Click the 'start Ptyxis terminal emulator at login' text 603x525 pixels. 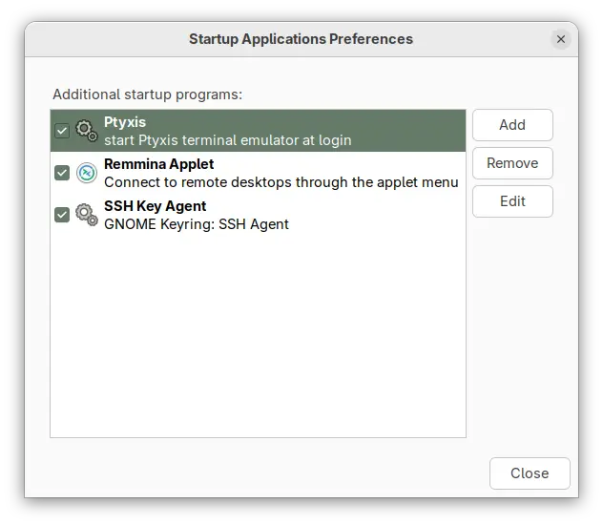[227, 140]
